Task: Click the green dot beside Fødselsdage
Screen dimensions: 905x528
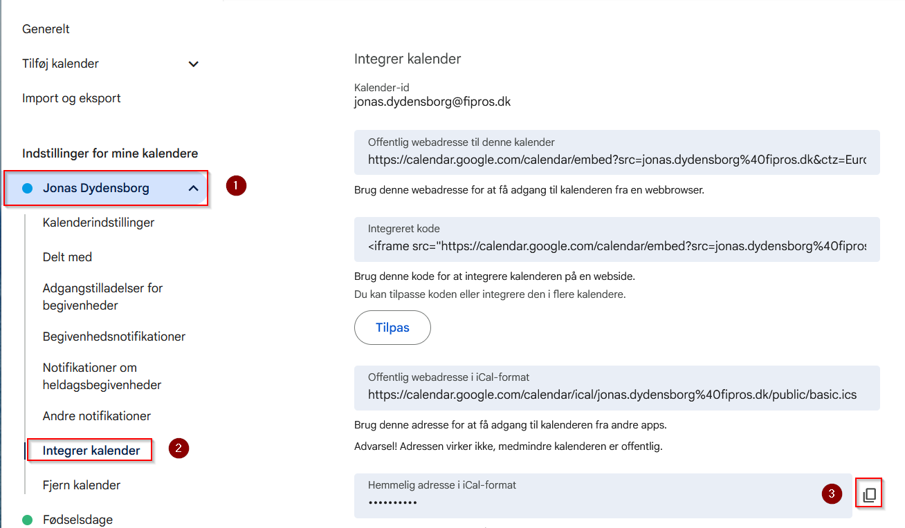Action: pos(28,520)
